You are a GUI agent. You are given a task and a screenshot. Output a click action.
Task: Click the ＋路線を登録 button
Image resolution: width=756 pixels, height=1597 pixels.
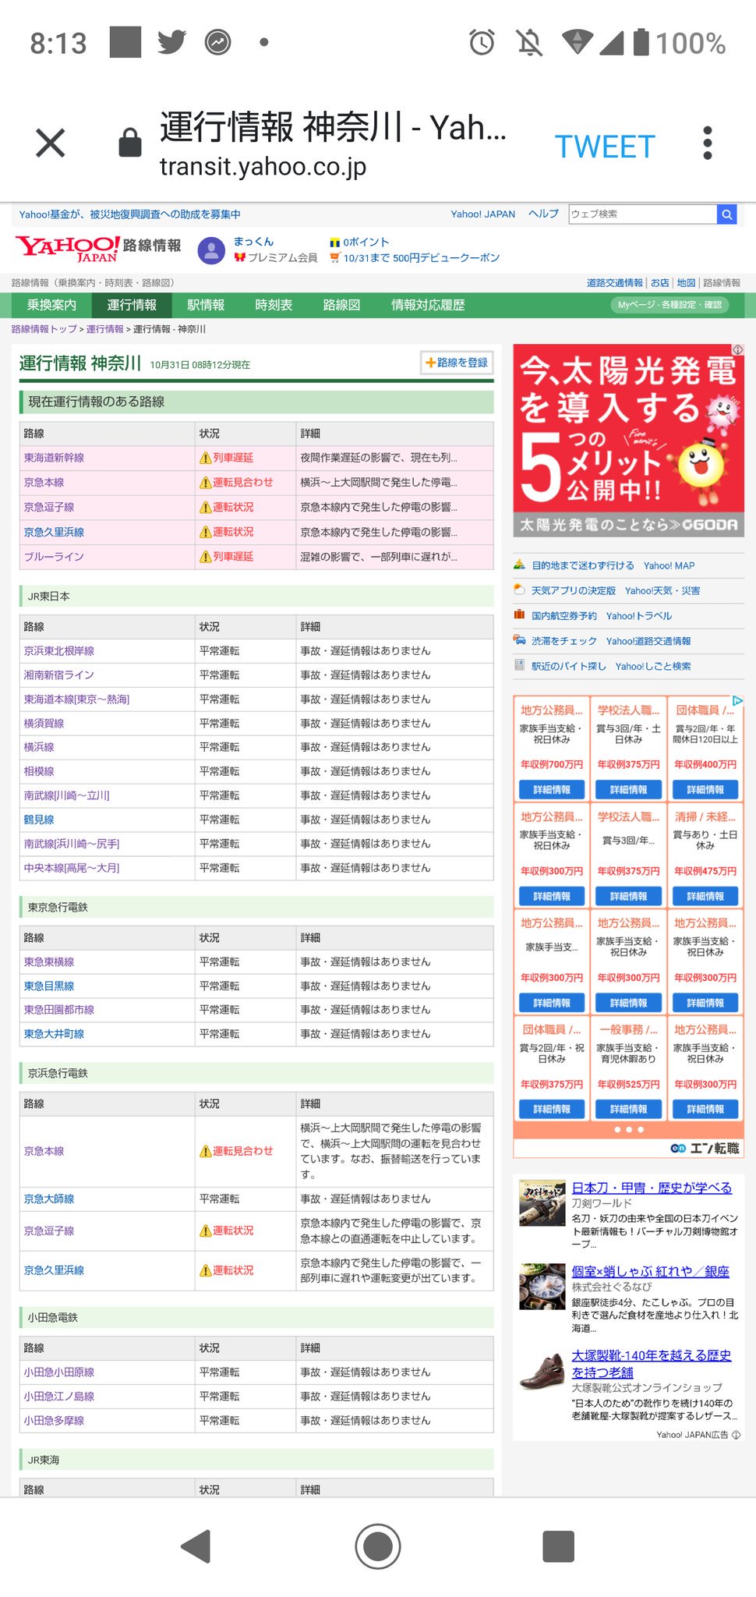[457, 363]
